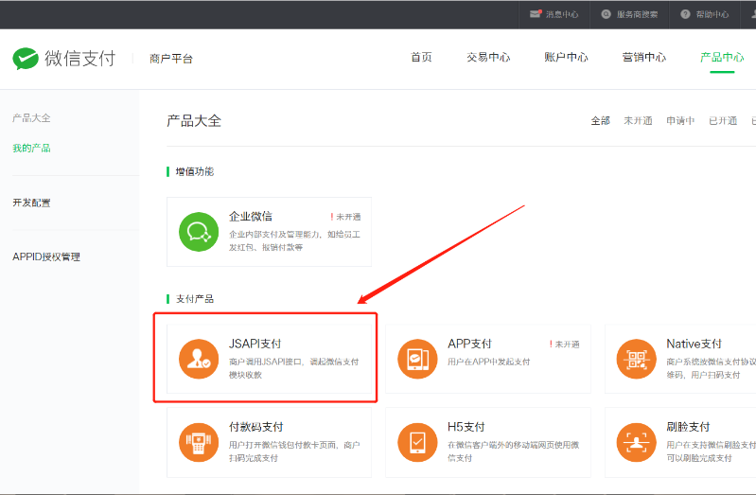Viewport: 756px width, 495px height.
Task: Open the Native支付 product title
Action: click(x=694, y=344)
